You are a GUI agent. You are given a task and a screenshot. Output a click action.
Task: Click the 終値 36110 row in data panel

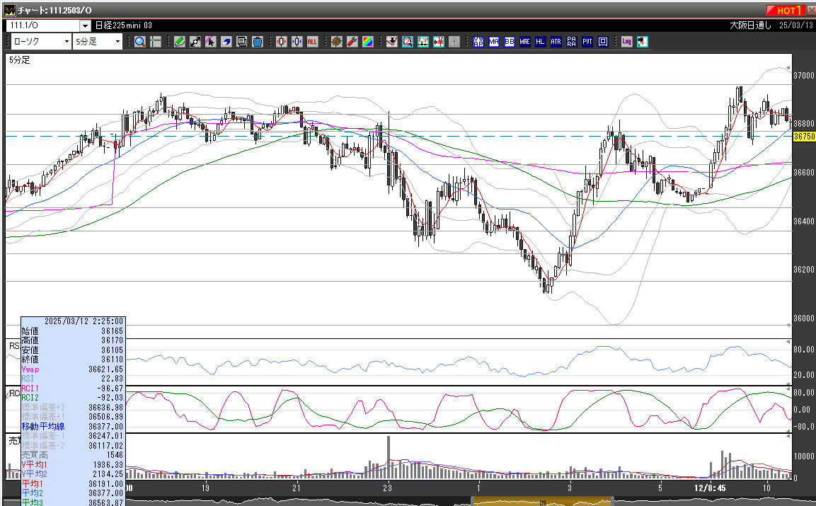(x=73, y=360)
